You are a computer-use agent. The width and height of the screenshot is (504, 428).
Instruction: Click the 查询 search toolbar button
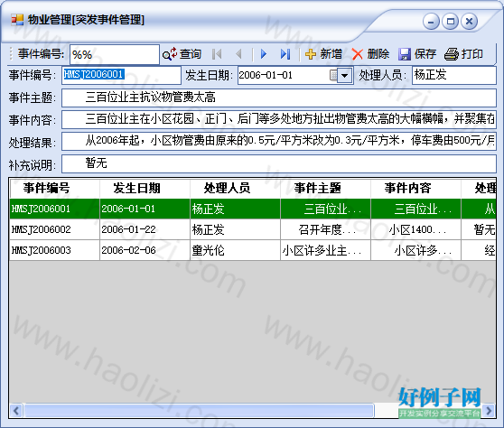[x=182, y=54]
